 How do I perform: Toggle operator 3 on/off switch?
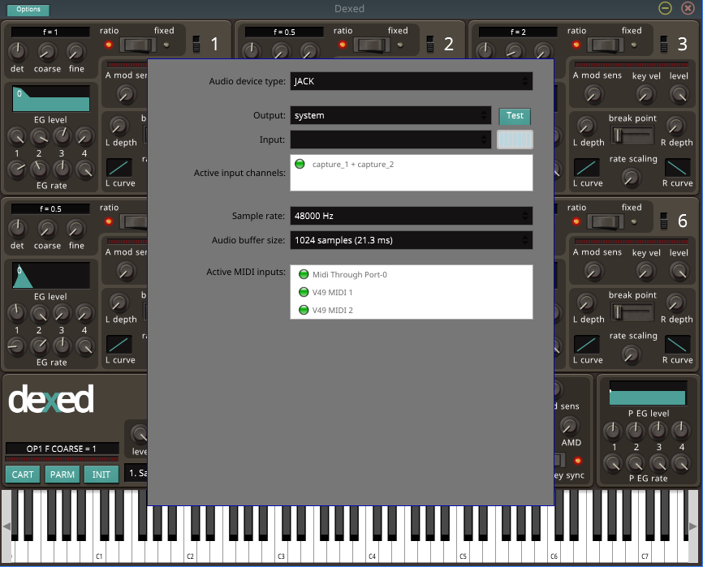[x=664, y=44]
